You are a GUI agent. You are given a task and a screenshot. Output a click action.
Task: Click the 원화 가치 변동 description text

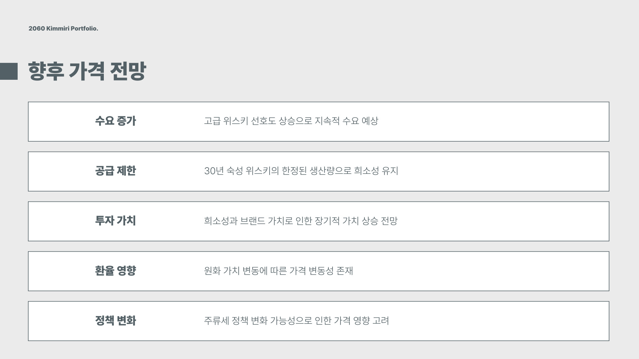point(279,271)
